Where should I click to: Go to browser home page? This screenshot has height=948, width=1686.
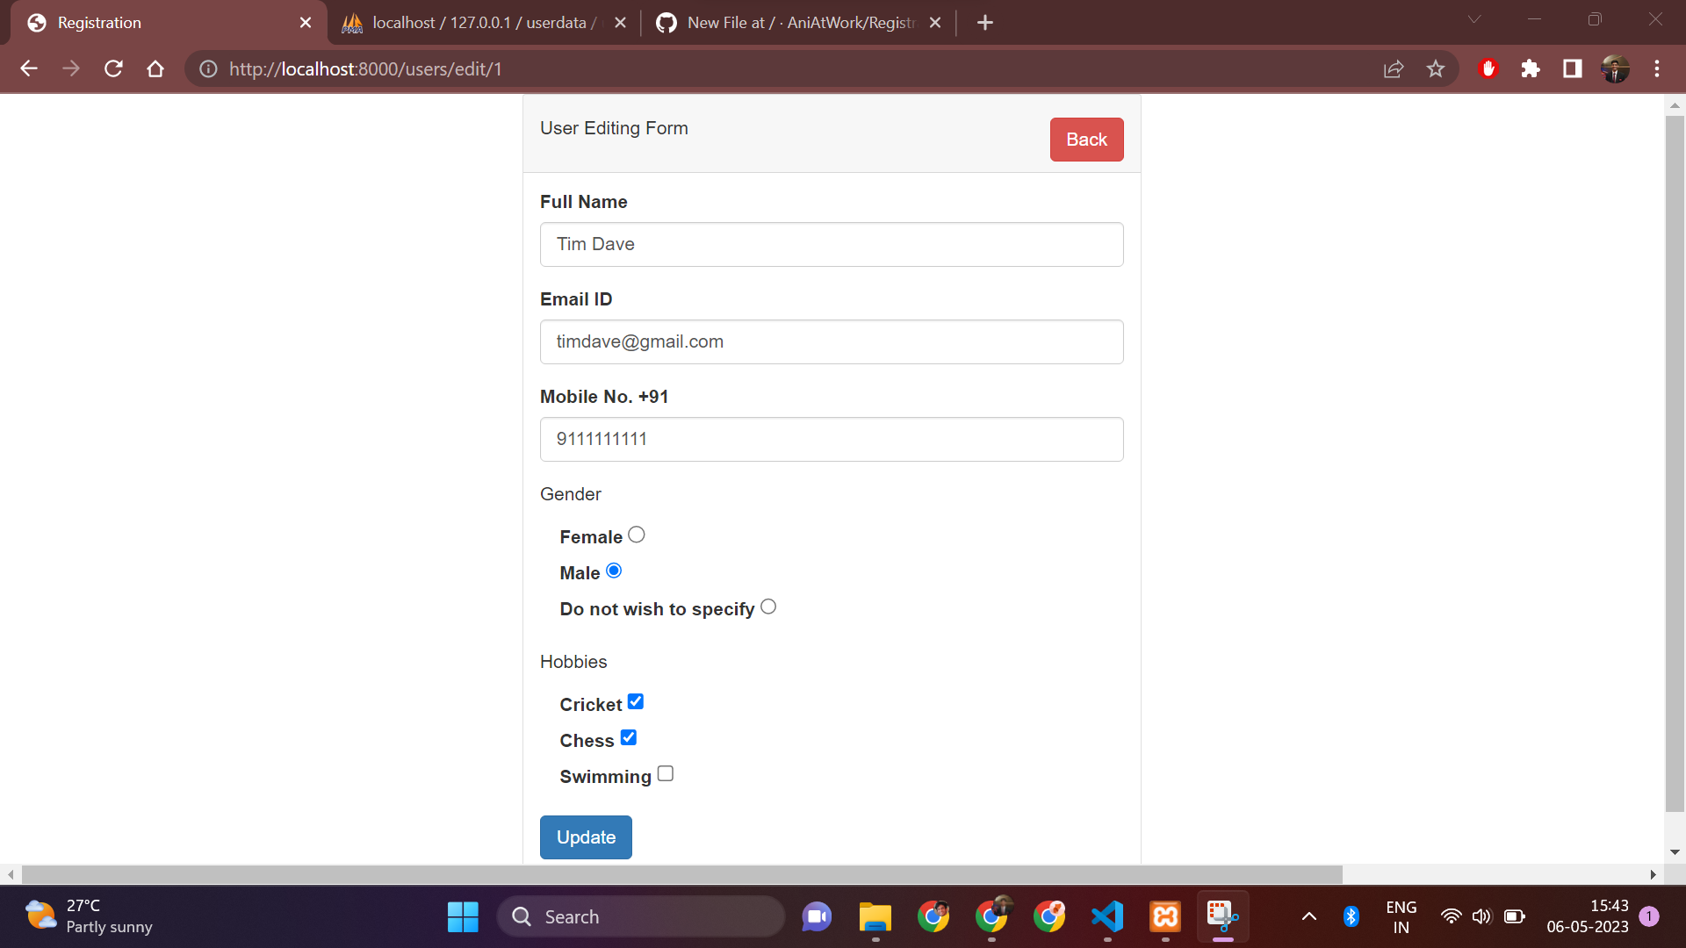(155, 68)
